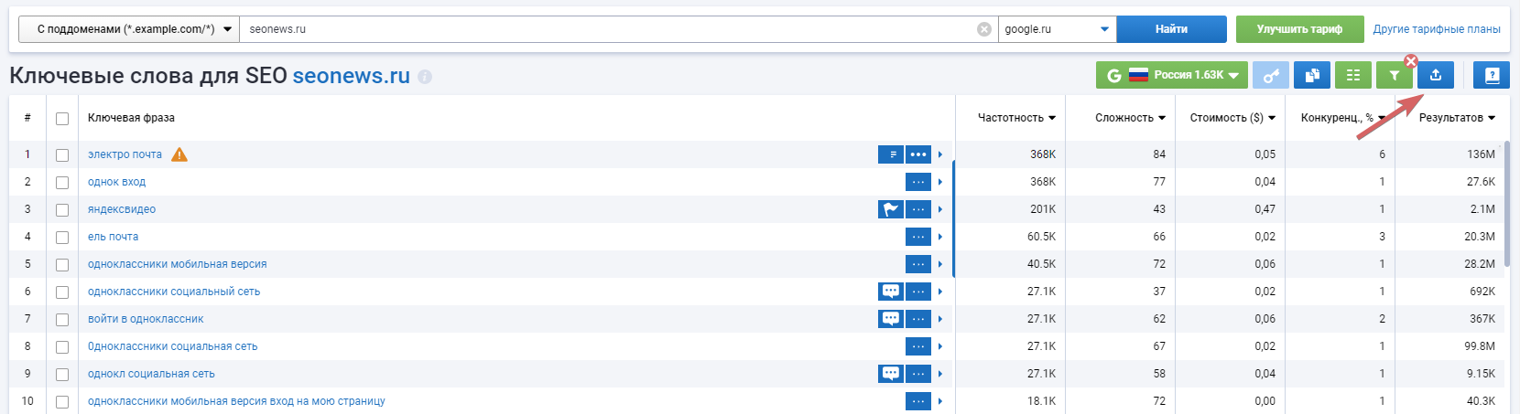Click the Улучшить тариф button
The image size is (1520, 414).
coord(1299,29)
